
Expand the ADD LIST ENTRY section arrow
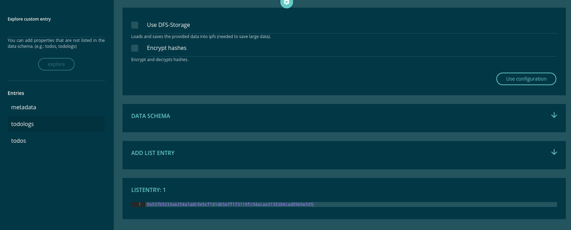(554, 152)
